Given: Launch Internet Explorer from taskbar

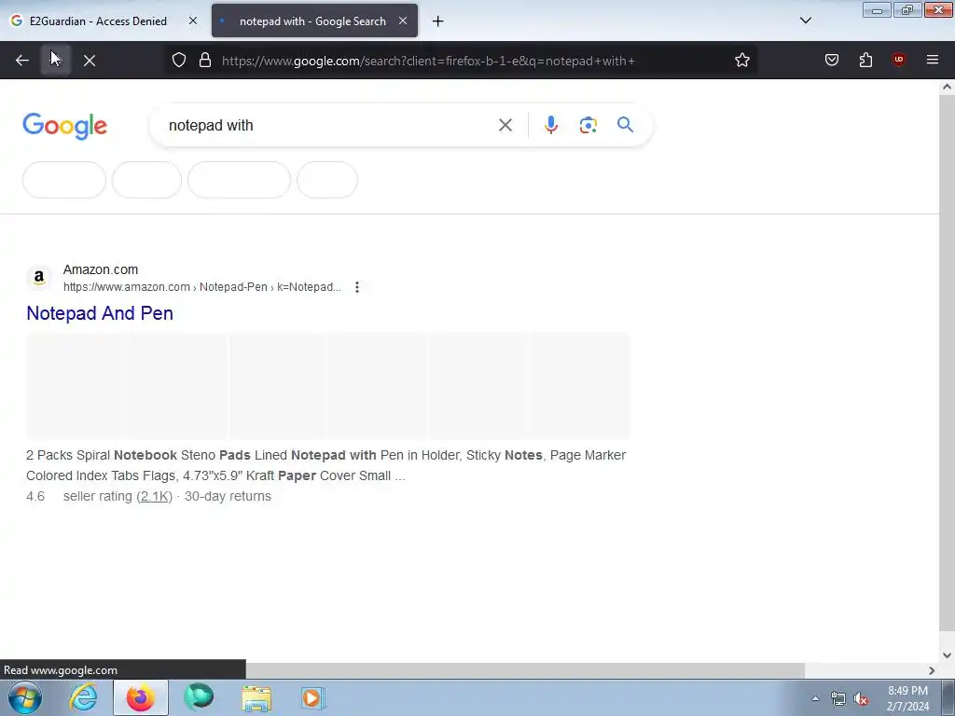Looking at the screenshot, I should tap(83, 697).
